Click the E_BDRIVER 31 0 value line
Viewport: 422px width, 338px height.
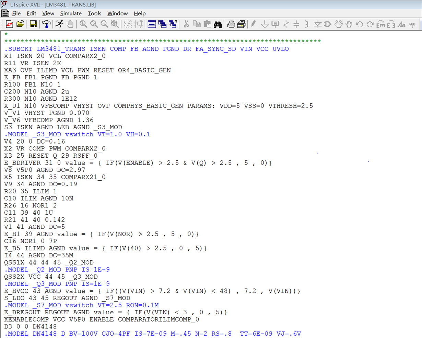pyautogui.click(x=138, y=163)
